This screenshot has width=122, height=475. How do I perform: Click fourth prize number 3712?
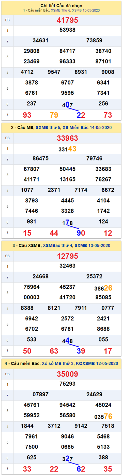click(x=54, y=426)
